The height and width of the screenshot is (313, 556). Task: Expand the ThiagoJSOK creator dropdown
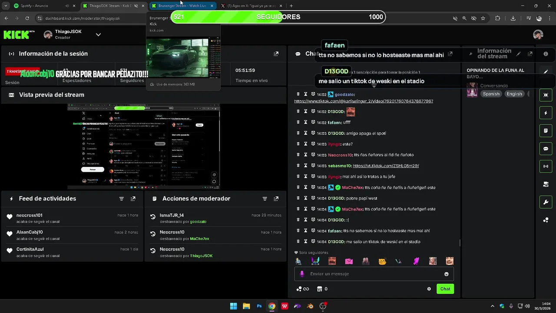pos(98,35)
